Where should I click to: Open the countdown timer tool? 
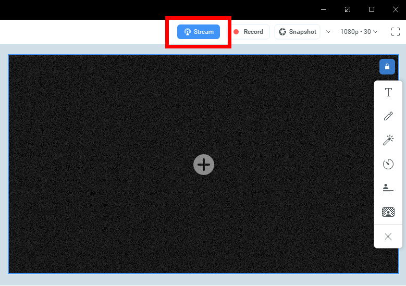point(388,164)
